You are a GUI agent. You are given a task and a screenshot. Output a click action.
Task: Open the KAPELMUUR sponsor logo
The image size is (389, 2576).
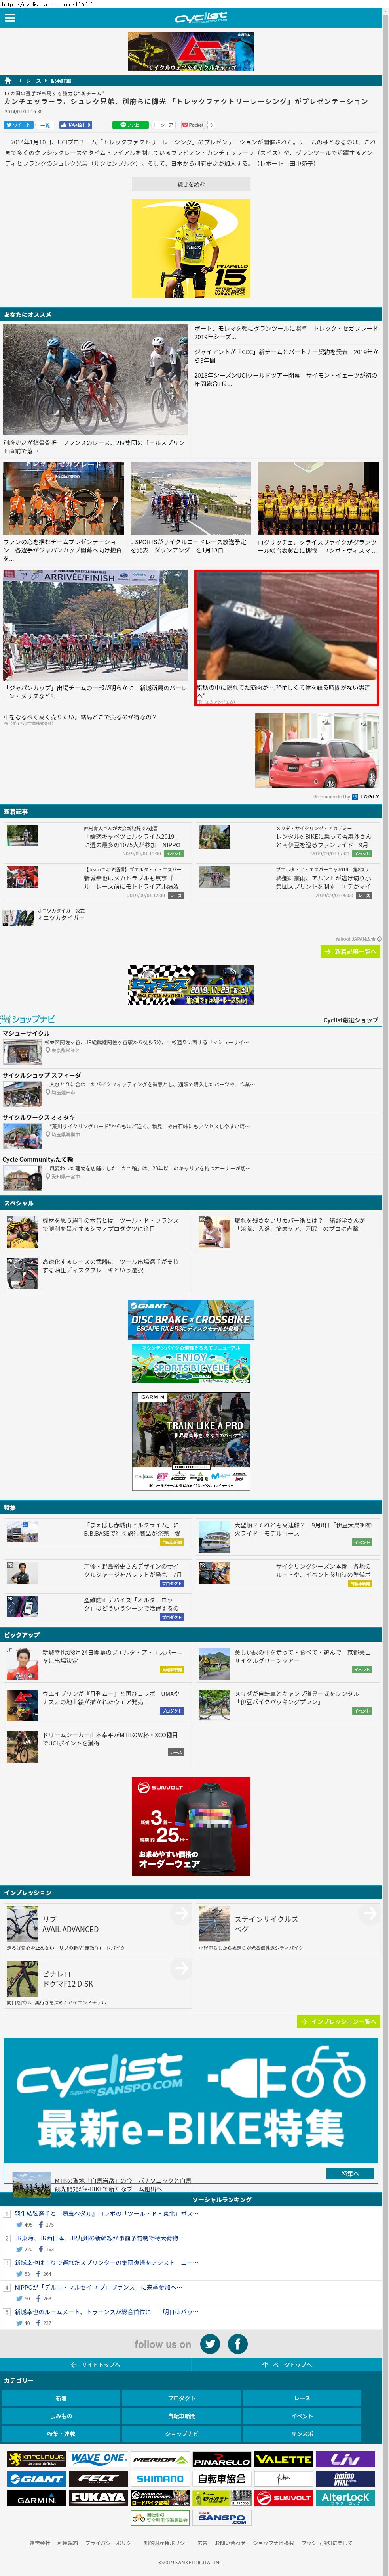(x=36, y=2459)
